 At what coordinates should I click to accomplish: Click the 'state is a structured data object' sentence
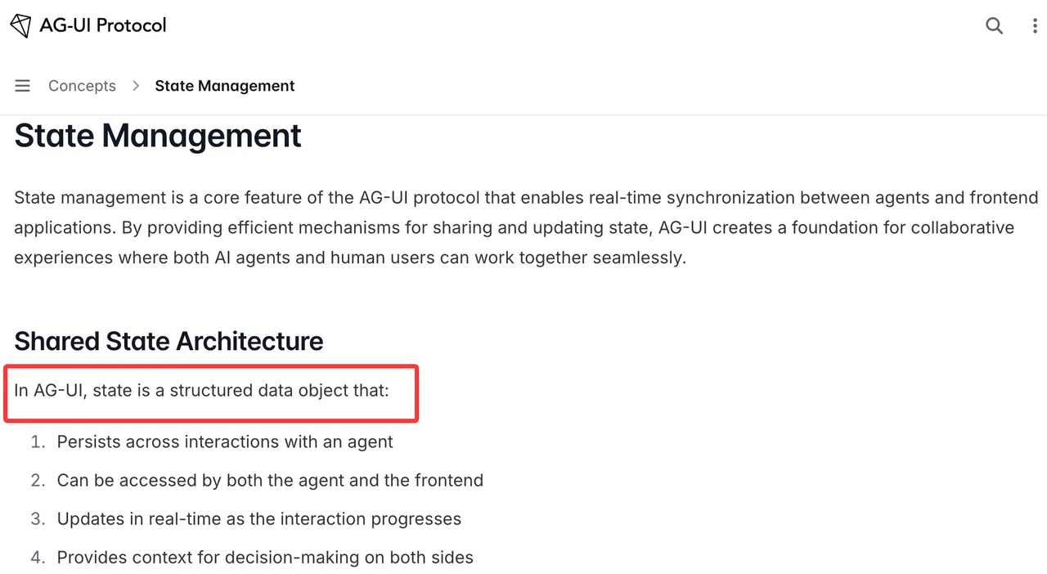click(x=202, y=390)
